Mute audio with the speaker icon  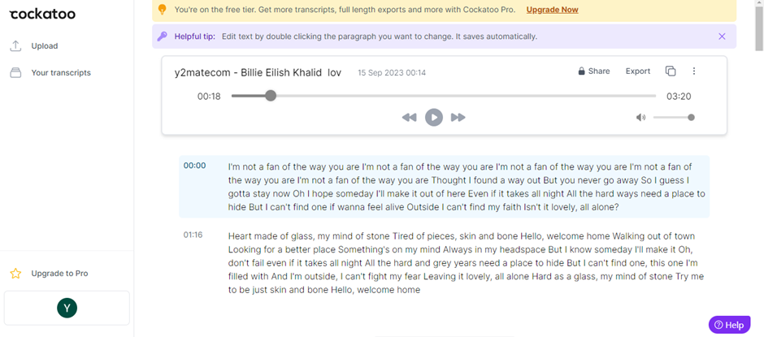pos(640,118)
